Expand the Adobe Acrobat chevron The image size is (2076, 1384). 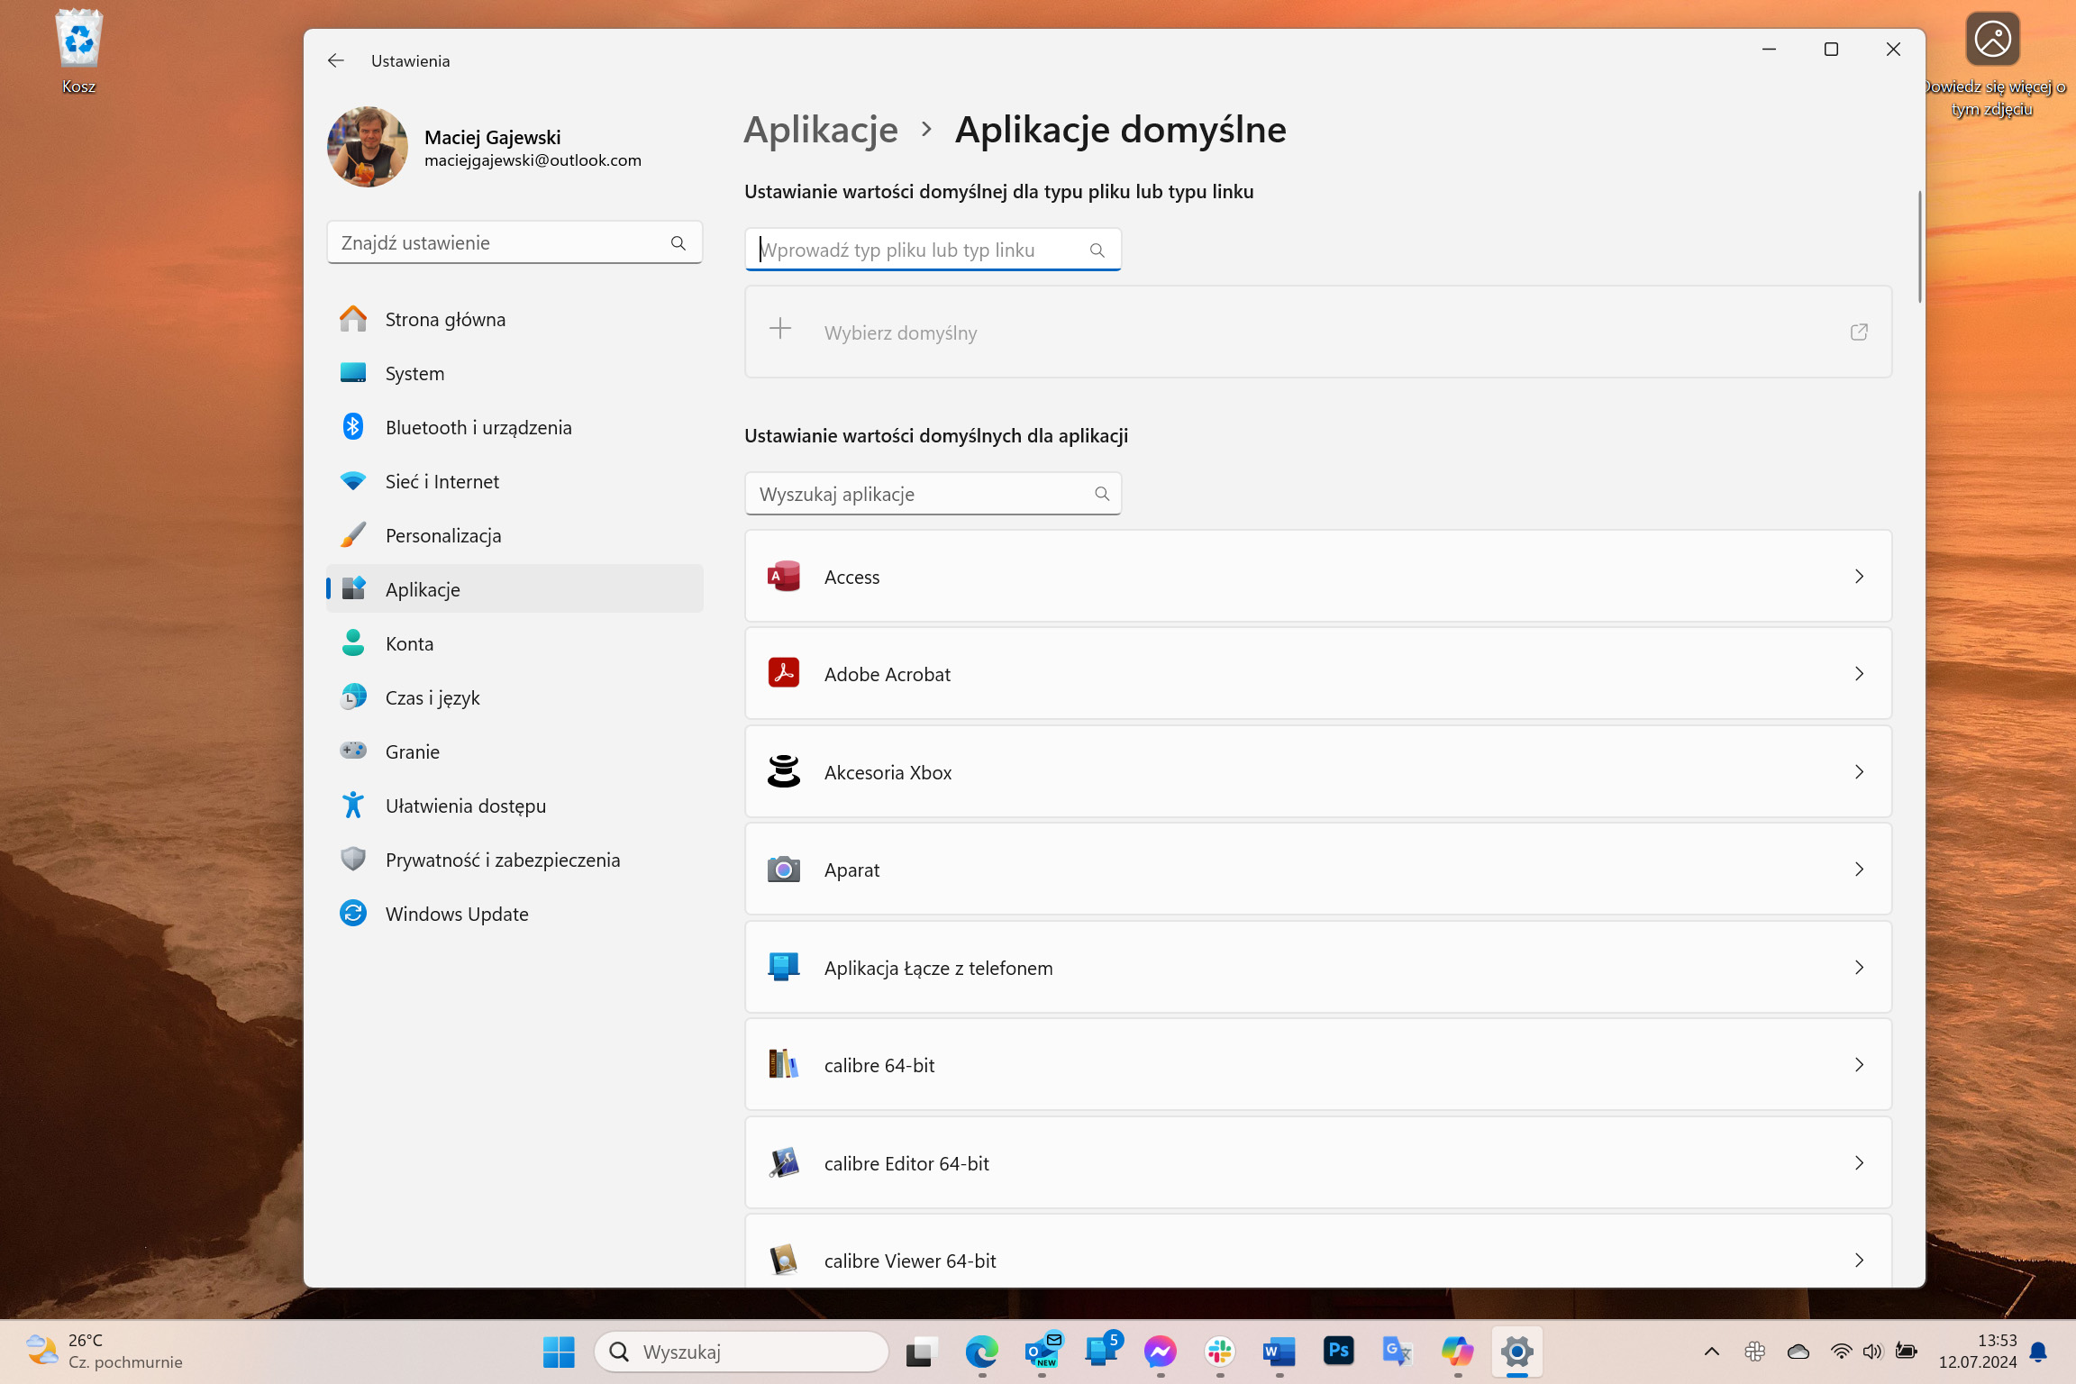[1859, 674]
